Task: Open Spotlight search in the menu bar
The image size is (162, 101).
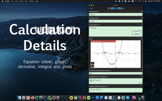Action: click(143, 1)
